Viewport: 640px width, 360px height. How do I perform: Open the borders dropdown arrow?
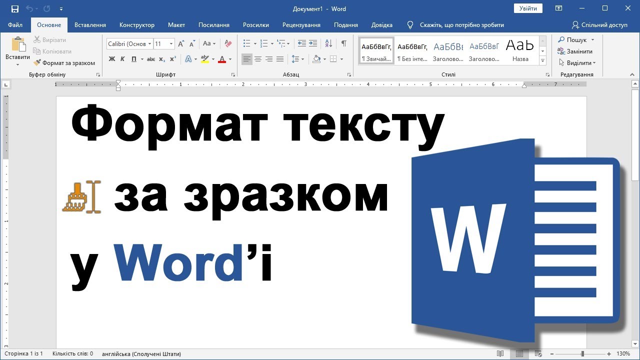(x=342, y=59)
